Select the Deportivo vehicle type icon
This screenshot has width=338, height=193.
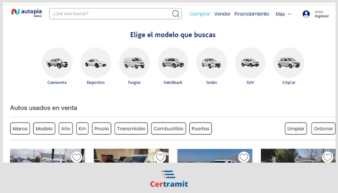point(96,63)
